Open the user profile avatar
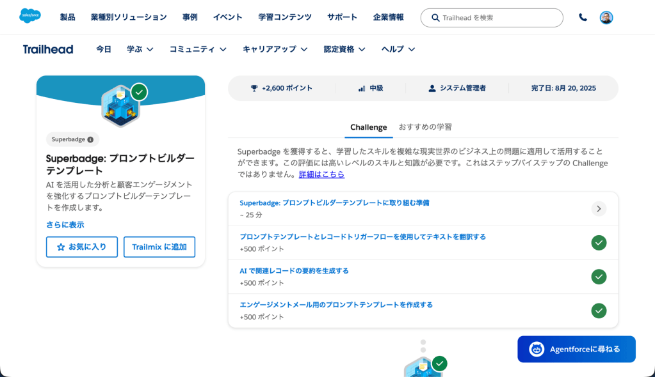The image size is (655, 377). tap(606, 17)
